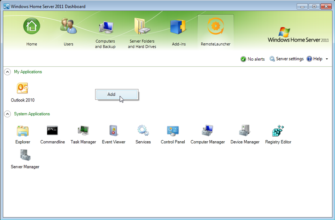Image resolution: width=335 pixels, height=220 pixels.
Task: Open the Home section
Action: (32, 32)
